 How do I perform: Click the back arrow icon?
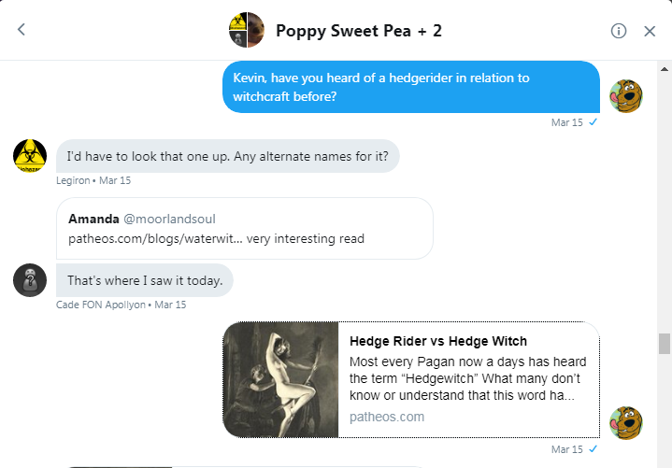point(21,30)
